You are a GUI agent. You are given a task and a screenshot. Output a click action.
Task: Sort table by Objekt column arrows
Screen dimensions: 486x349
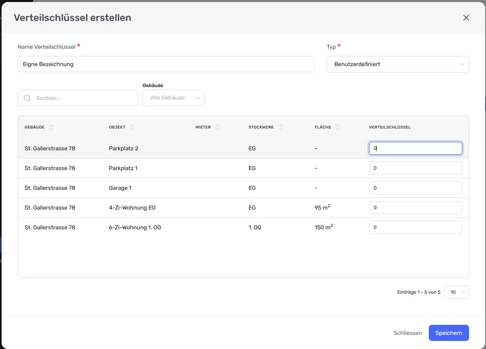(x=132, y=127)
